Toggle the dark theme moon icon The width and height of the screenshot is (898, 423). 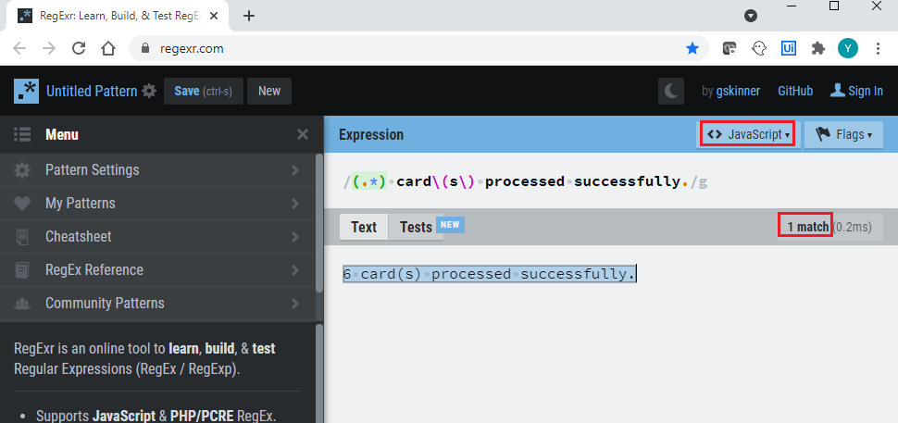pyautogui.click(x=671, y=91)
